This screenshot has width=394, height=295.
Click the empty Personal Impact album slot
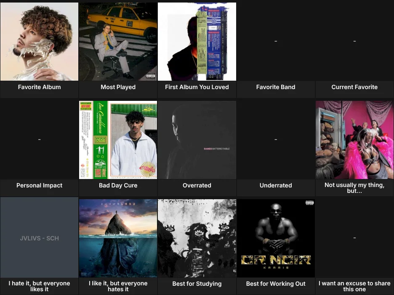39,140
